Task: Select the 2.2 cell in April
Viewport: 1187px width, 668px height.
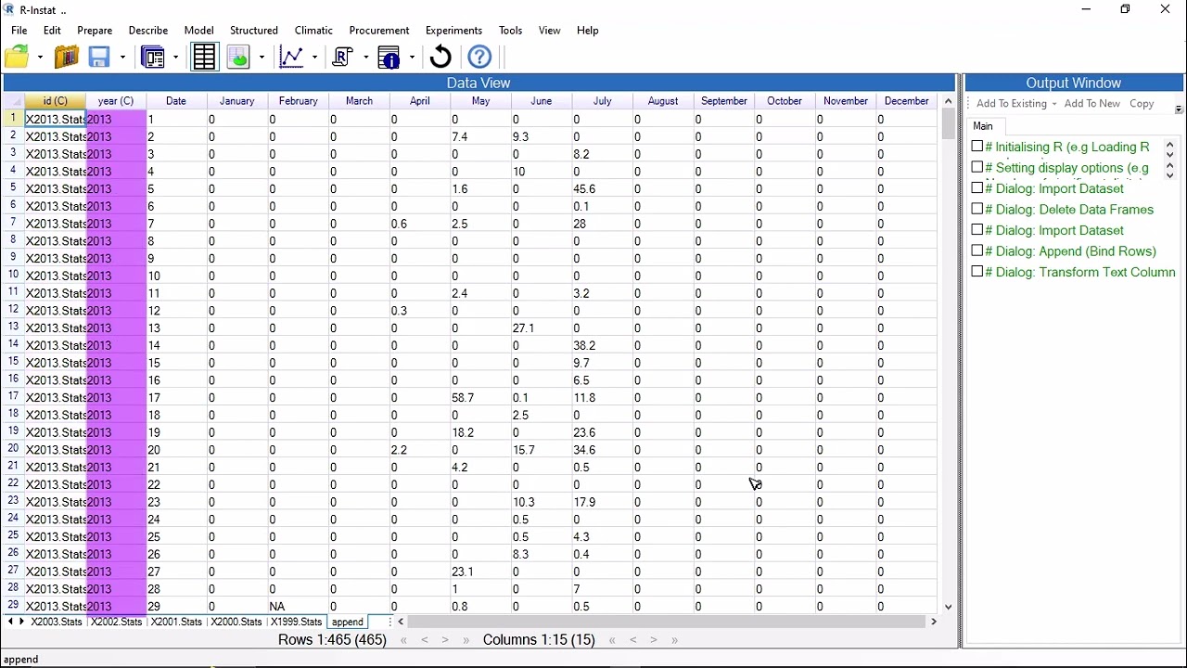Action: coord(419,450)
